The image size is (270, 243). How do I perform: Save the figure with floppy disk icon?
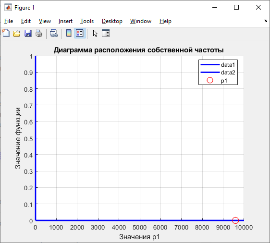28,33
